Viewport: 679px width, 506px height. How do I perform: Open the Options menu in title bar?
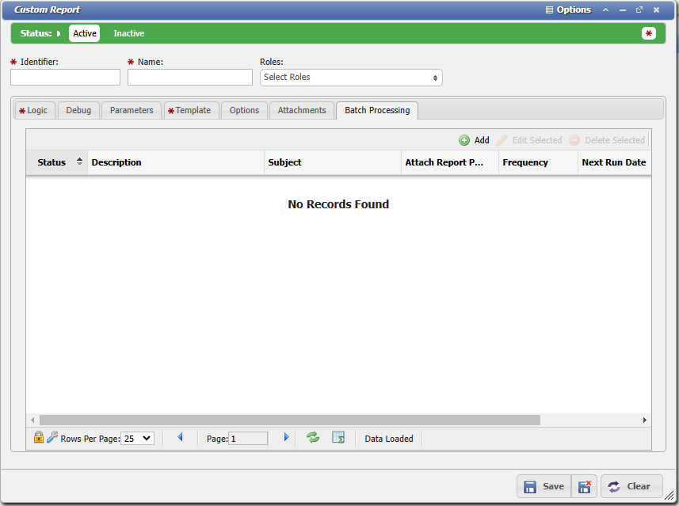pos(568,10)
